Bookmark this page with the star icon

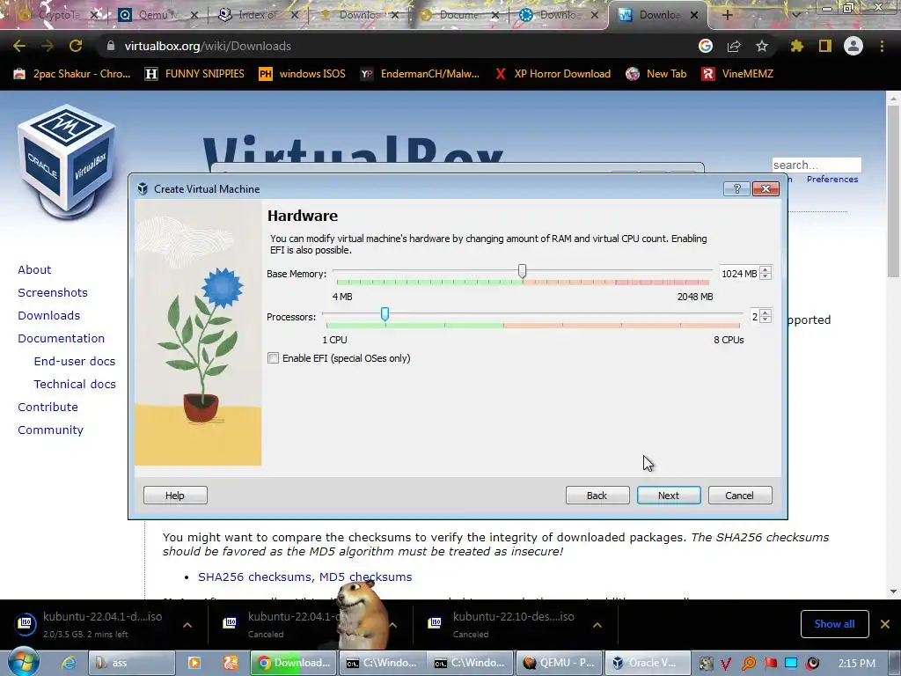coord(762,46)
